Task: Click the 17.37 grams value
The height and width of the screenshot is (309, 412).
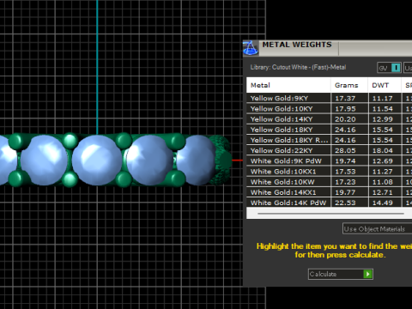Action: coord(345,99)
